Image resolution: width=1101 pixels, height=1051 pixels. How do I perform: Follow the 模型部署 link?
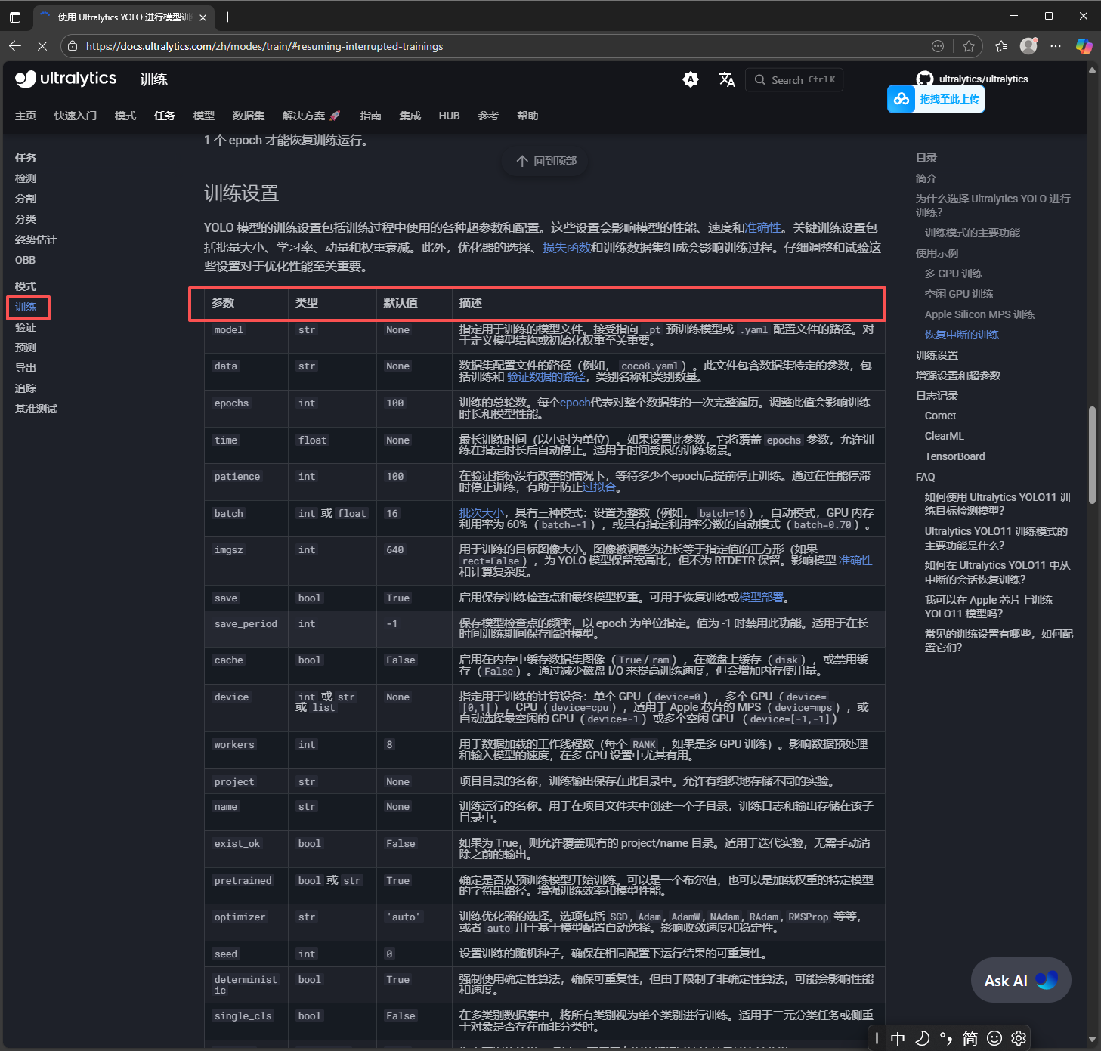761,598
